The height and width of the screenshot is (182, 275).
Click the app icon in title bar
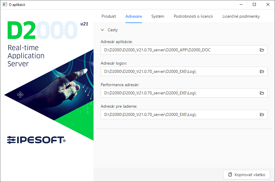pos(5,4)
